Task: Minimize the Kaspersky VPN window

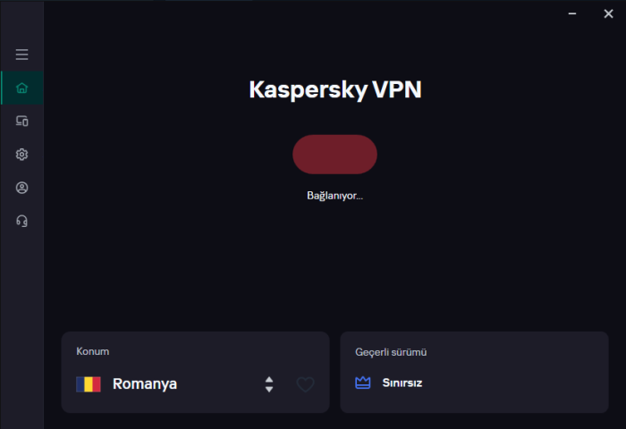Action: point(572,13)
